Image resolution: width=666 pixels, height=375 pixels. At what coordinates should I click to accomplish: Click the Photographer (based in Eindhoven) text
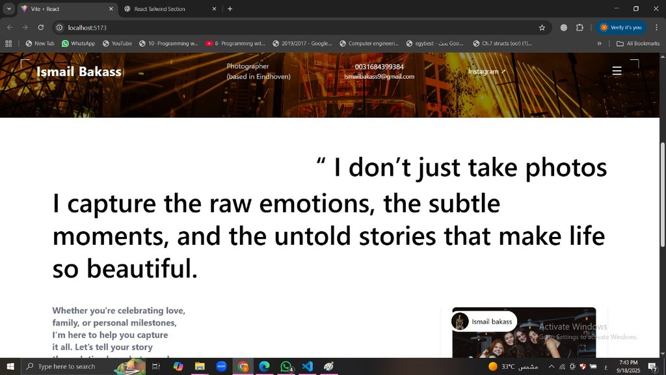tap(258, 72)
